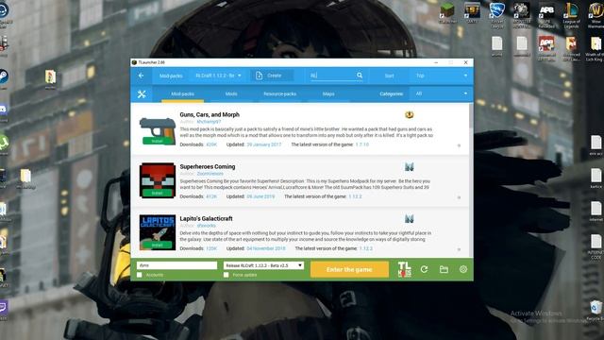604x340 pixels.
Task: Enable the Accounts checkbox
Action: tap(140, 275)
